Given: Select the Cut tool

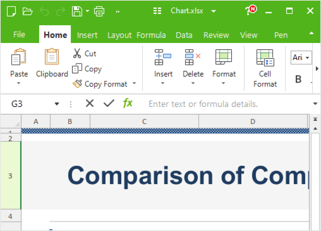Looking at the screenshot, I should coord(85,53).
